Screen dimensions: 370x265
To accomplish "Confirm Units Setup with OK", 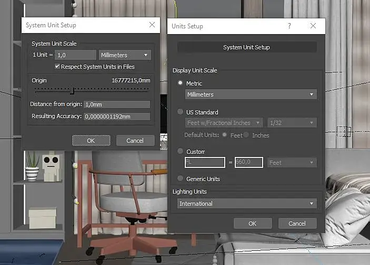I will pyautogui.click(x=253, y=224).
